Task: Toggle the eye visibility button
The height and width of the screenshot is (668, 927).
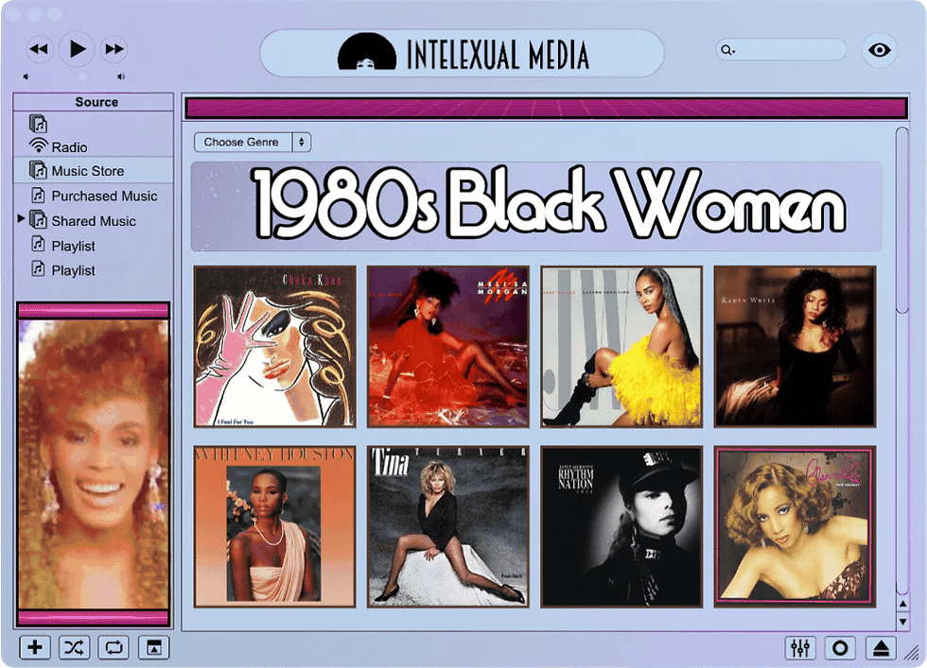Action: tap(879, 50)
